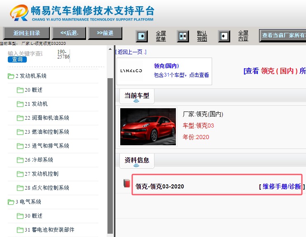Screen dimensions: 306x237
Task: Open the 31 蓄电池和安装部件 tree item
Action: pos(49,230)
